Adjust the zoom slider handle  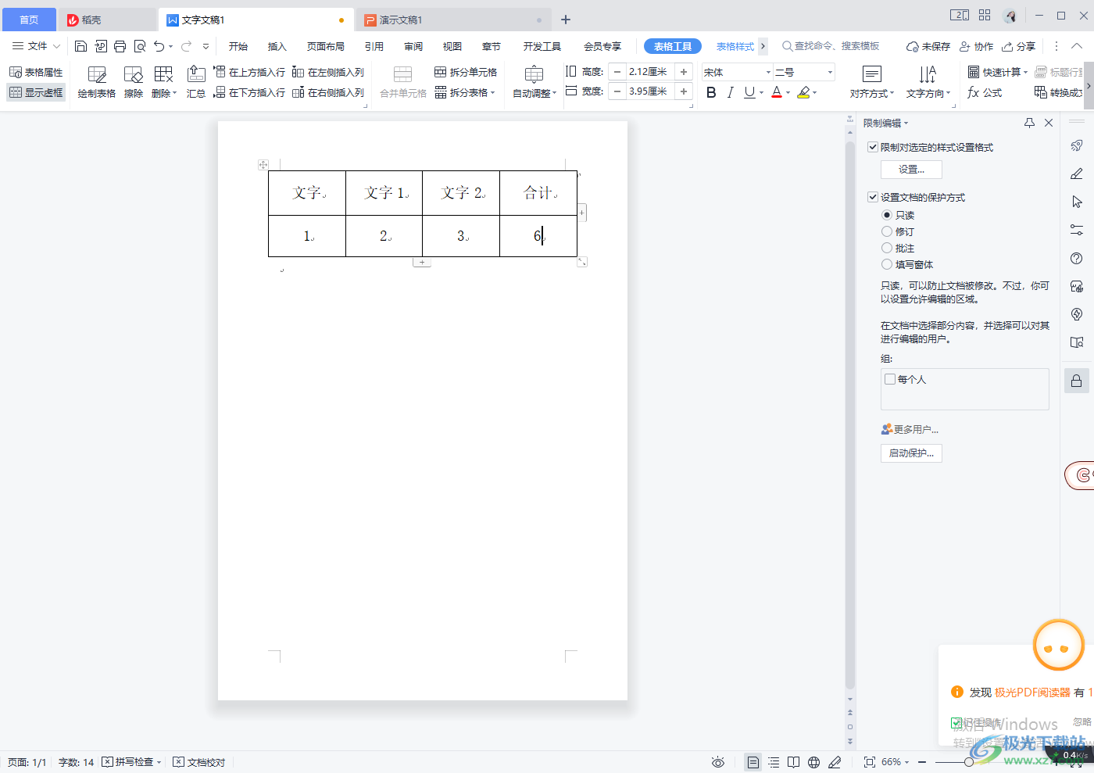(x=969, y=762)
